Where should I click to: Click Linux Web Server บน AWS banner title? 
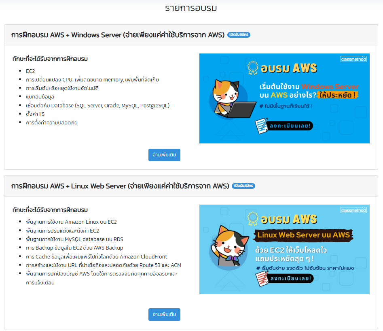pyautogui.click(x=304, y=235)
